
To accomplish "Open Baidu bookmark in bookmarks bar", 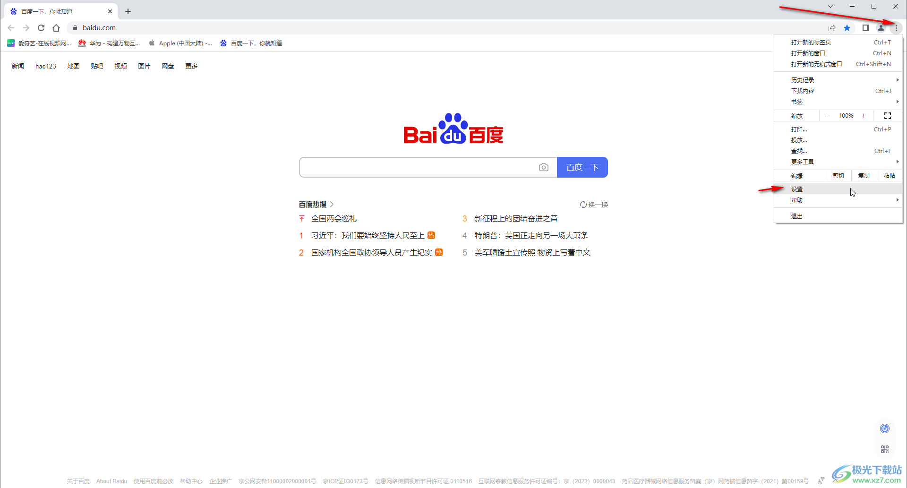I will 251,43.
